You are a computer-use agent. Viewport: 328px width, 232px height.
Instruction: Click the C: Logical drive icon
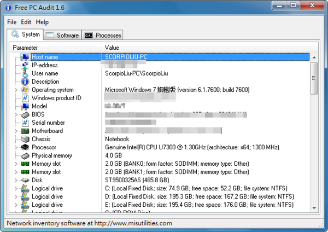(x=25, y=188)
